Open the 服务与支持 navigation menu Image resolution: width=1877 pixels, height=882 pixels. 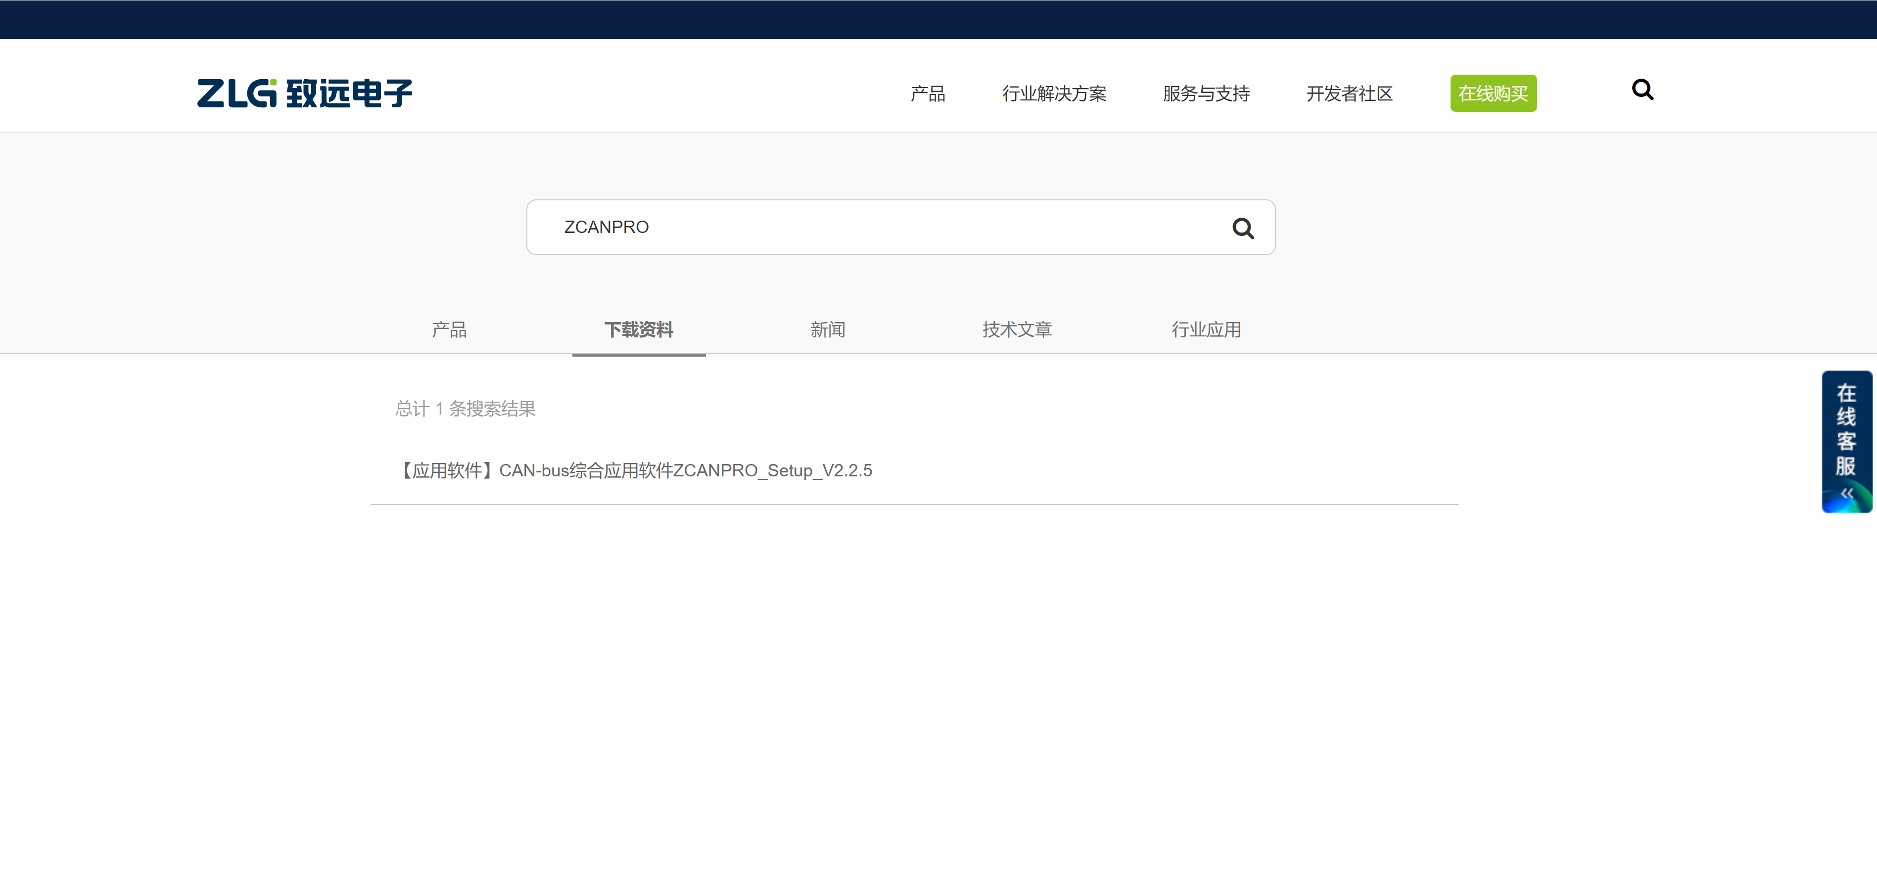pos(1206,94)
